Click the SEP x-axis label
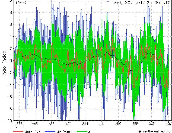 tap(135, 124)
